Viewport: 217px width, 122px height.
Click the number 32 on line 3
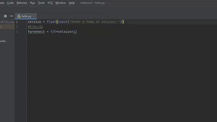[75, 32]
